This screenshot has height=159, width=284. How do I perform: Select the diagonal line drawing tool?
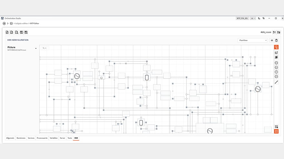click(276, 82)
